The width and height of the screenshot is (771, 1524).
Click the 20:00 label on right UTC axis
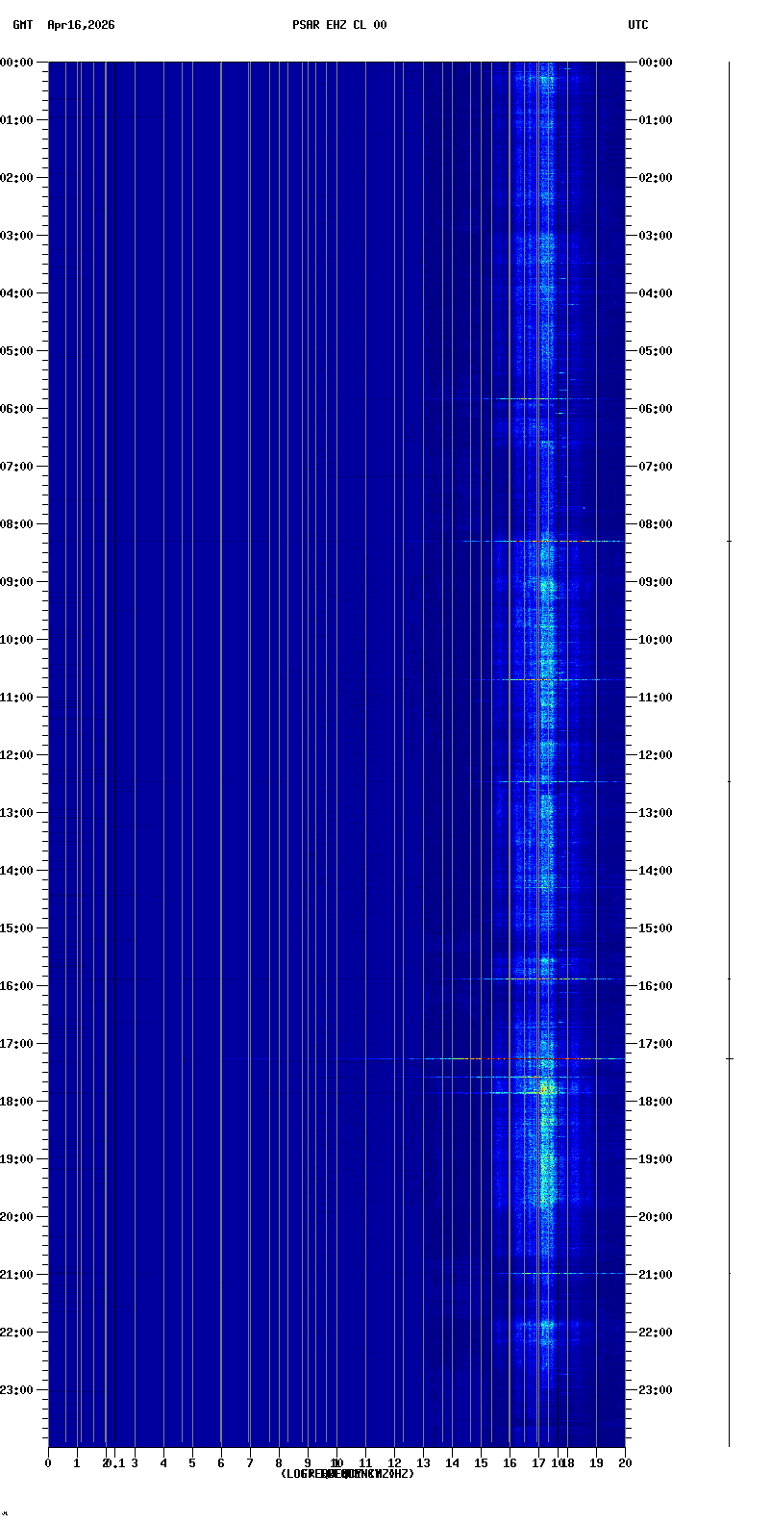click(656, 1217)
